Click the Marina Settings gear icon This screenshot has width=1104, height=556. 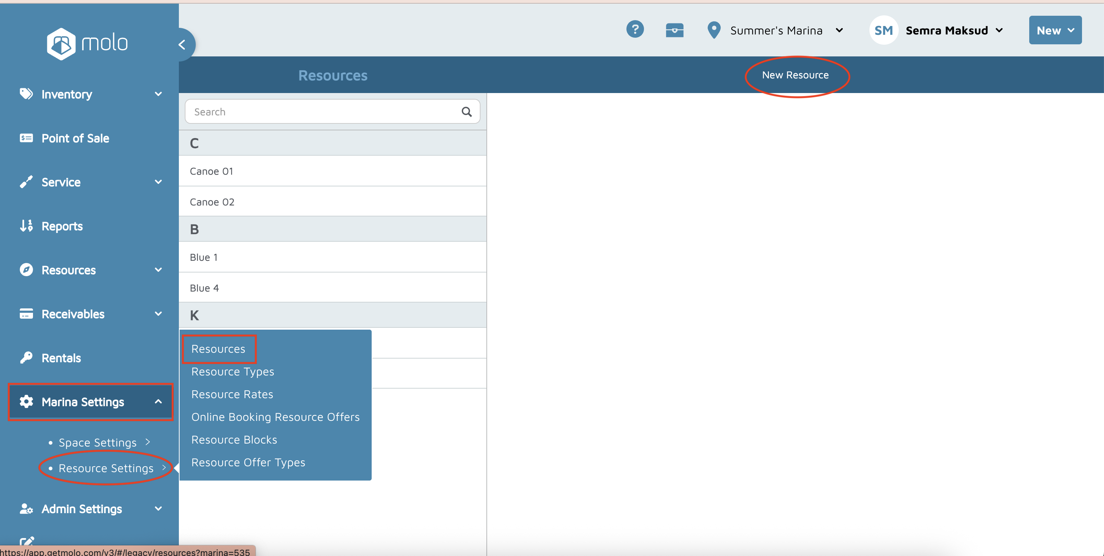pos(26,402)
